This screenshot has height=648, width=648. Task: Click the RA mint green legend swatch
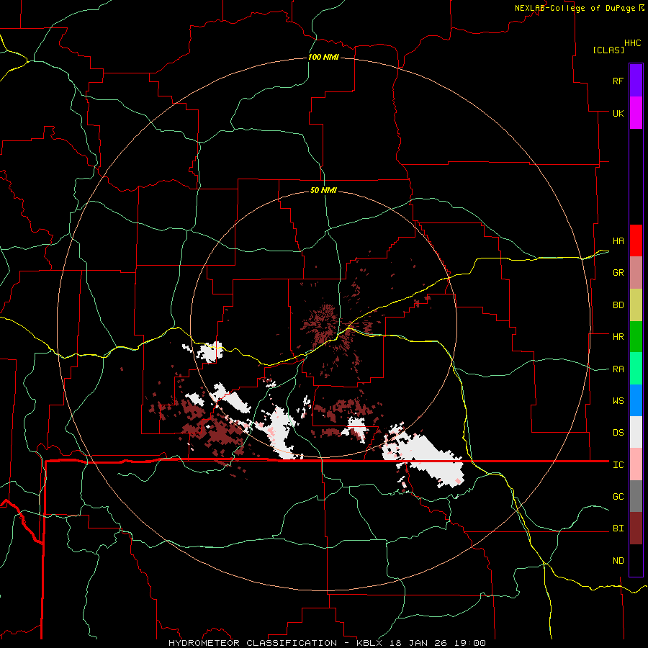pyautogui.click(x=636, y=369)
